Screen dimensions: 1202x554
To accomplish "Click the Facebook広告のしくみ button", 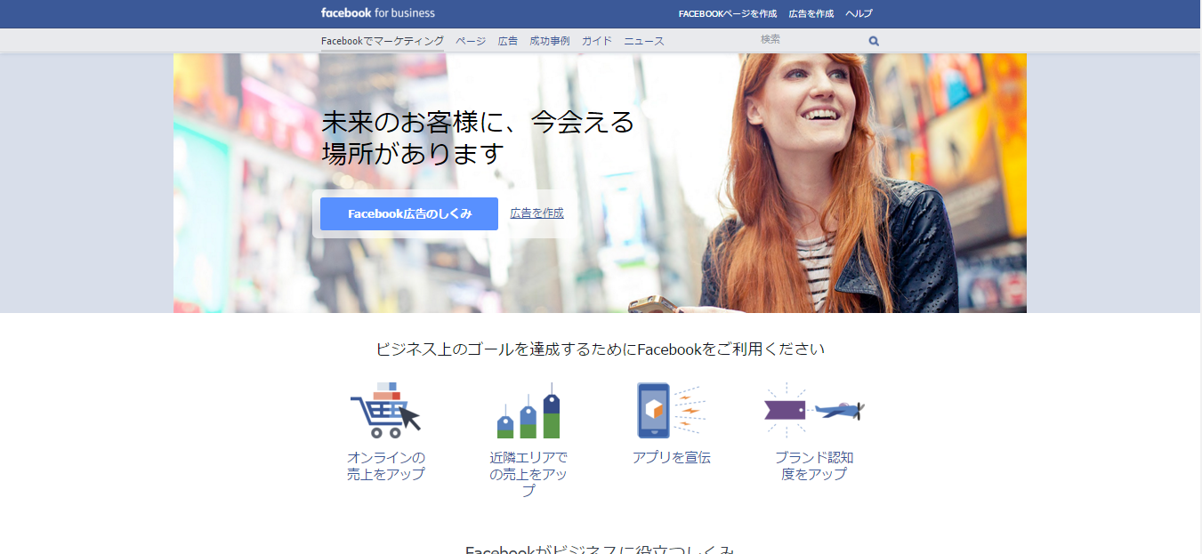I will (x=409, y=213).
